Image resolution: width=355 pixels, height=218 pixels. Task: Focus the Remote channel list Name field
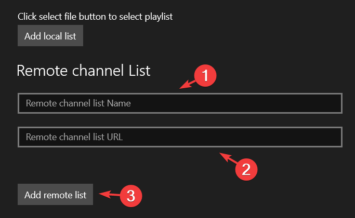[180, 103]
